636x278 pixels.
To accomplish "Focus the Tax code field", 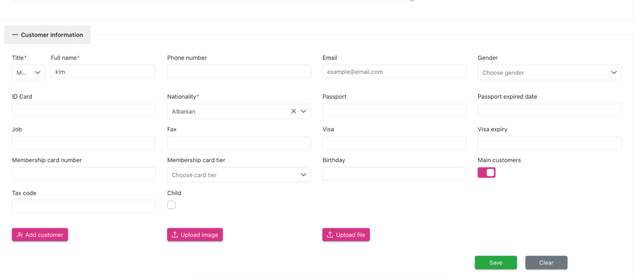I will click(x=83, y=207).
